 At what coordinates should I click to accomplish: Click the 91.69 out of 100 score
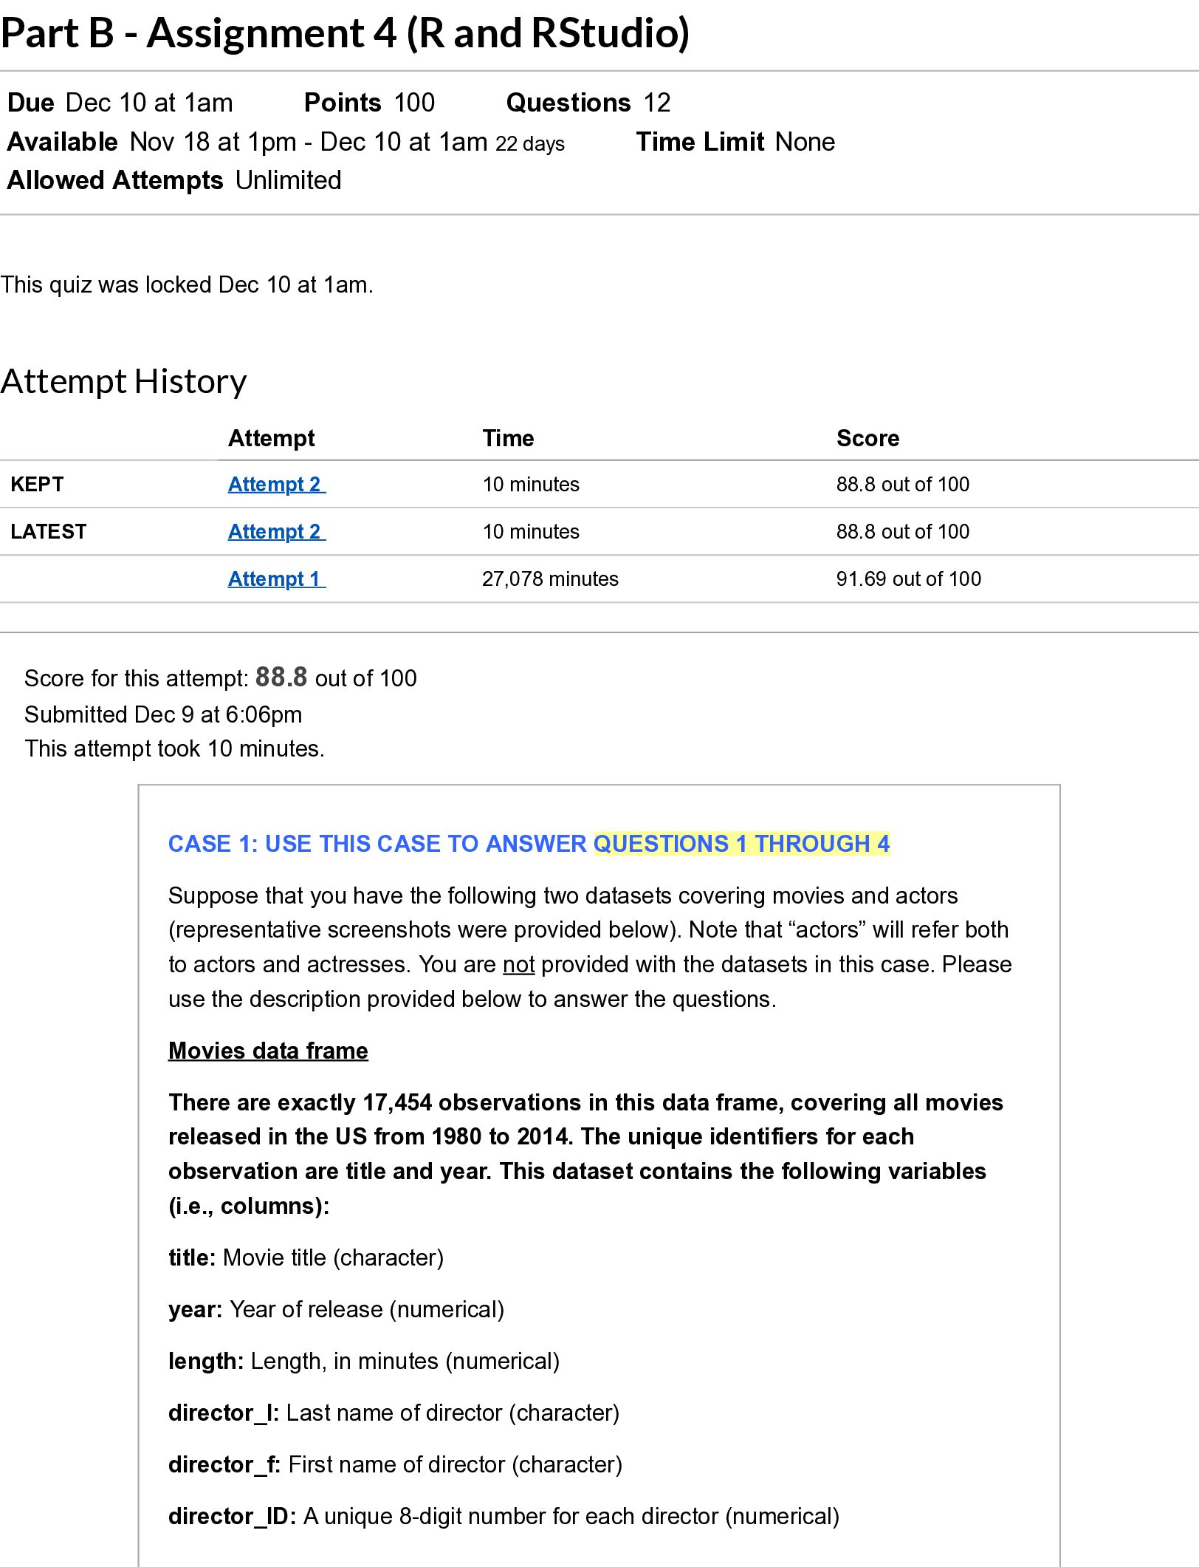(908, 578)
